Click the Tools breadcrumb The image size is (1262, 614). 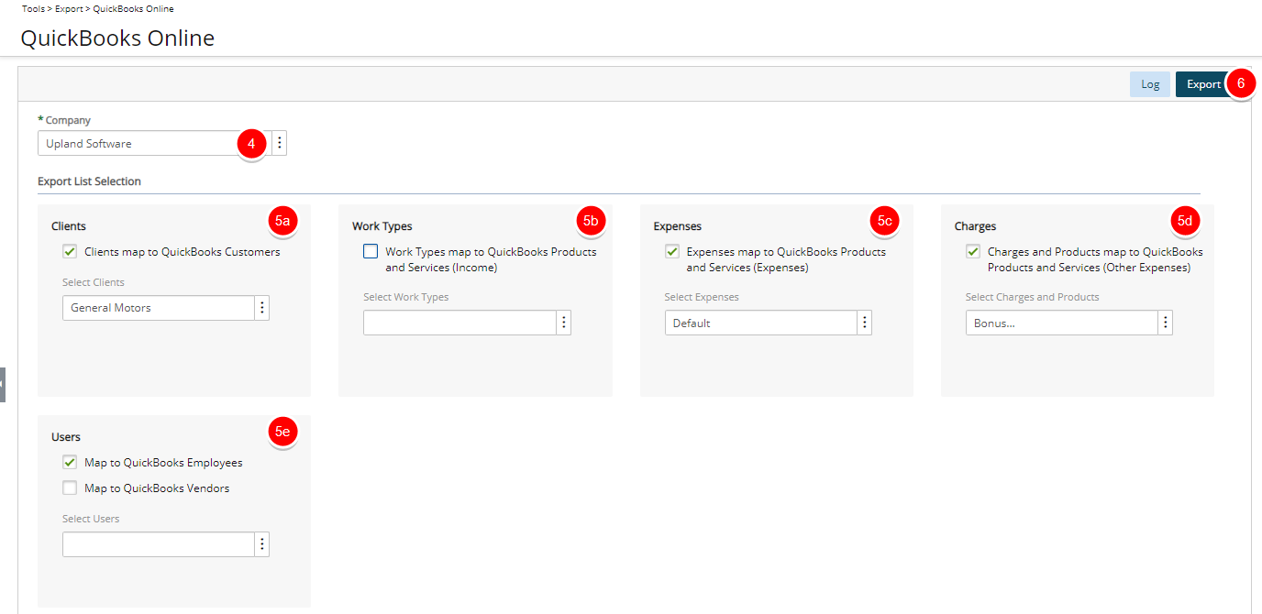click(33, 9)
